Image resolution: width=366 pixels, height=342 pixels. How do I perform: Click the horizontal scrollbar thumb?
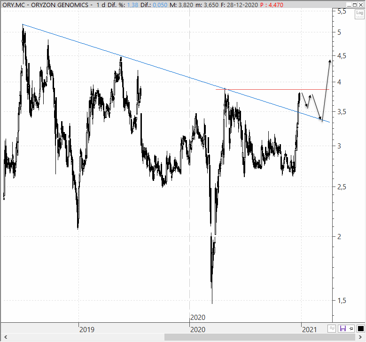(x=260, y=337)
